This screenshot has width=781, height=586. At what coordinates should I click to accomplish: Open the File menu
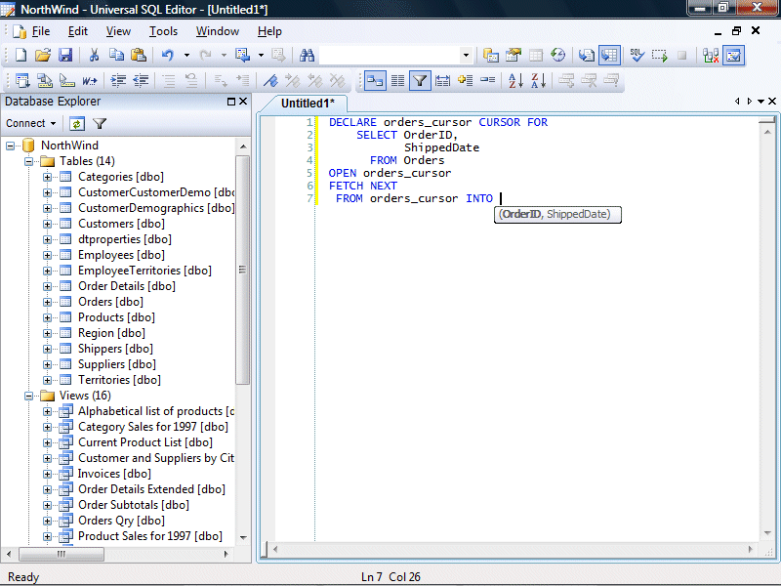pos(41,31)
